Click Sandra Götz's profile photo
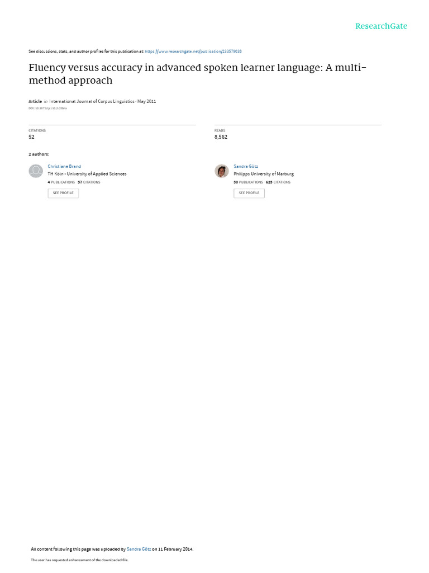Viewport: 429px width, 573px height. click(x=221, y=171)
